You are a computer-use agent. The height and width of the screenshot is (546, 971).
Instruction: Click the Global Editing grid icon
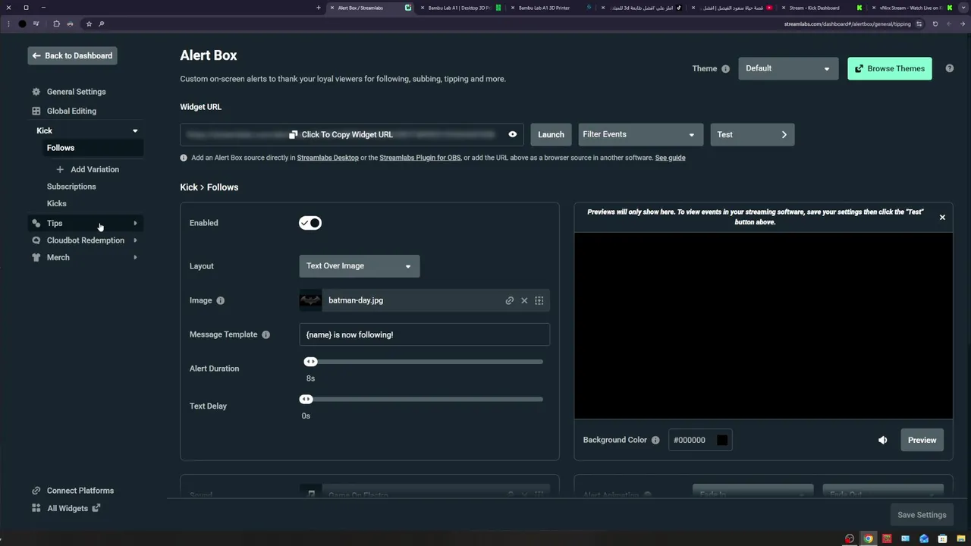tap(36, 111)
